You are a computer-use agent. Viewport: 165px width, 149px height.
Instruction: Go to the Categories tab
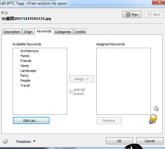tap(63, 32)
